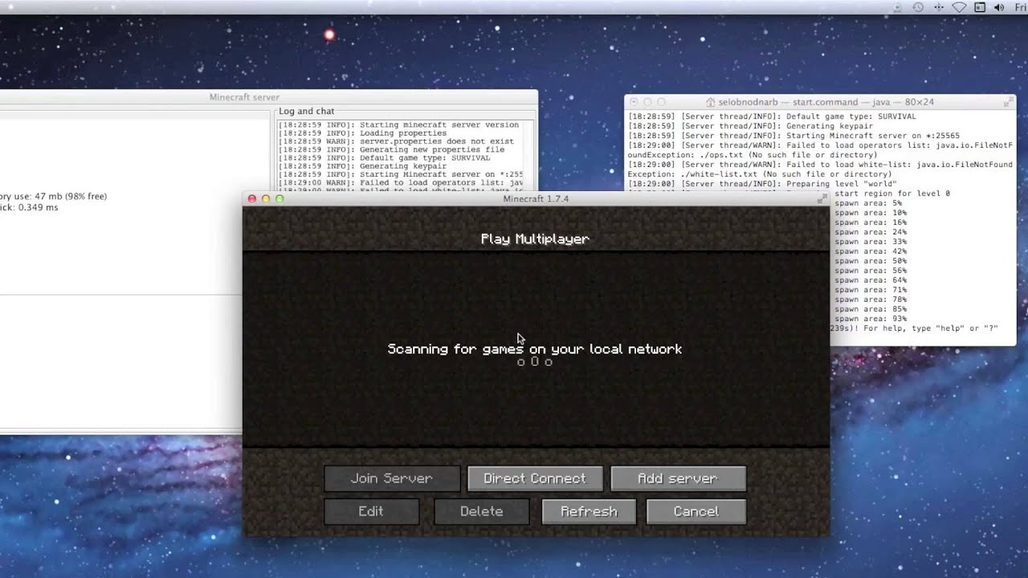
Task: Click the day 'Fri' in menu bar clock
Action: tap(1021, 7)
